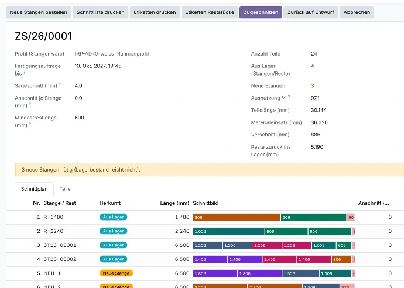Click the Neue Stangen bestellen button
Viewport: 404px width, 288px height.
pos(38,12)
